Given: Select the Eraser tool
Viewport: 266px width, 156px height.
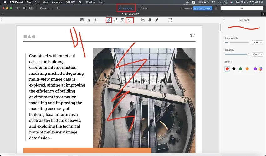Looking at the screenshot, I should (x=116, y=20).
